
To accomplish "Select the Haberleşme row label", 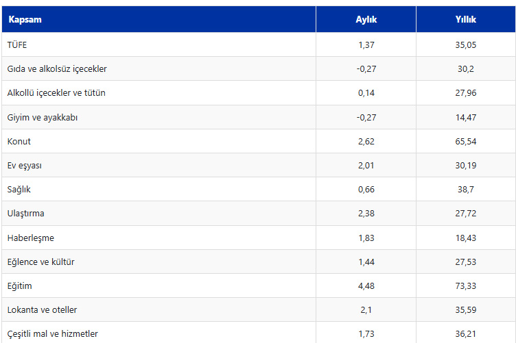I will (x=31, y=238).
